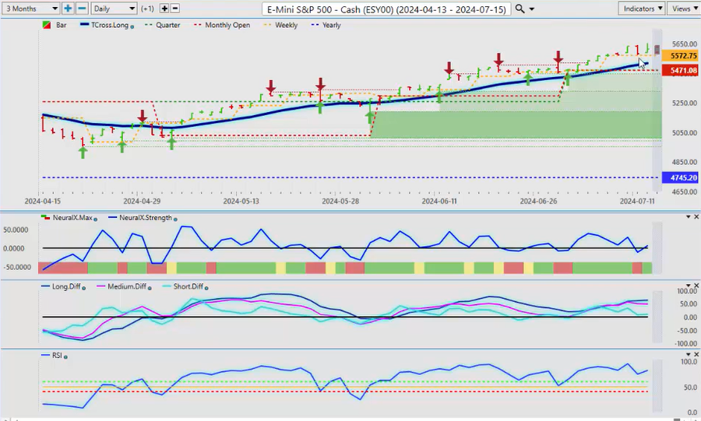This screenshot has width=701, height=421.
Task: Click the blue minus zoom-out button
Action: coord(82,9)
